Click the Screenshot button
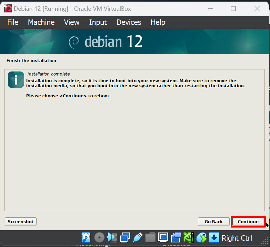Viewport: 270px width, 247px height. [20, 222]
